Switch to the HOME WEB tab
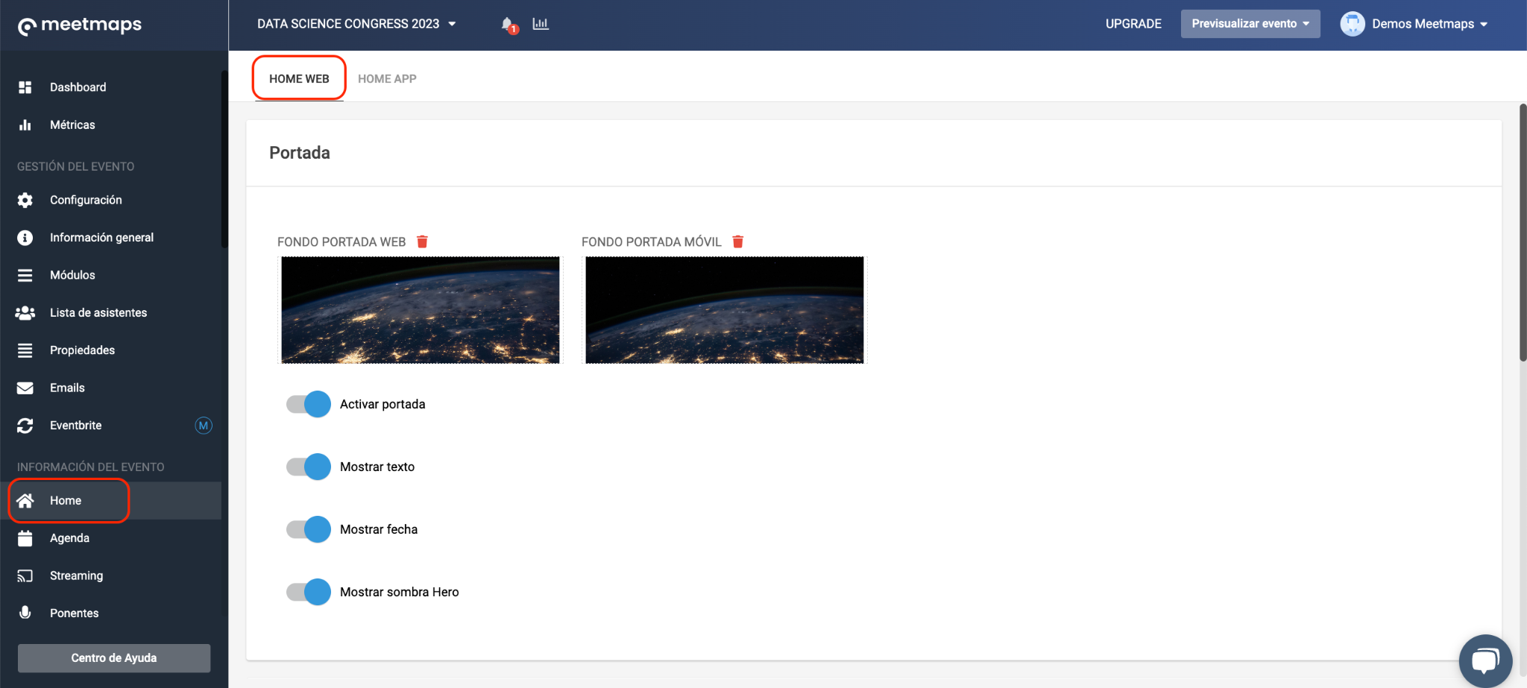 tap(299, 78)
